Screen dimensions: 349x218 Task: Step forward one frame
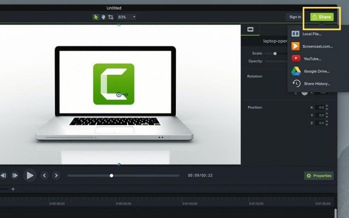[x=15, y=176]
